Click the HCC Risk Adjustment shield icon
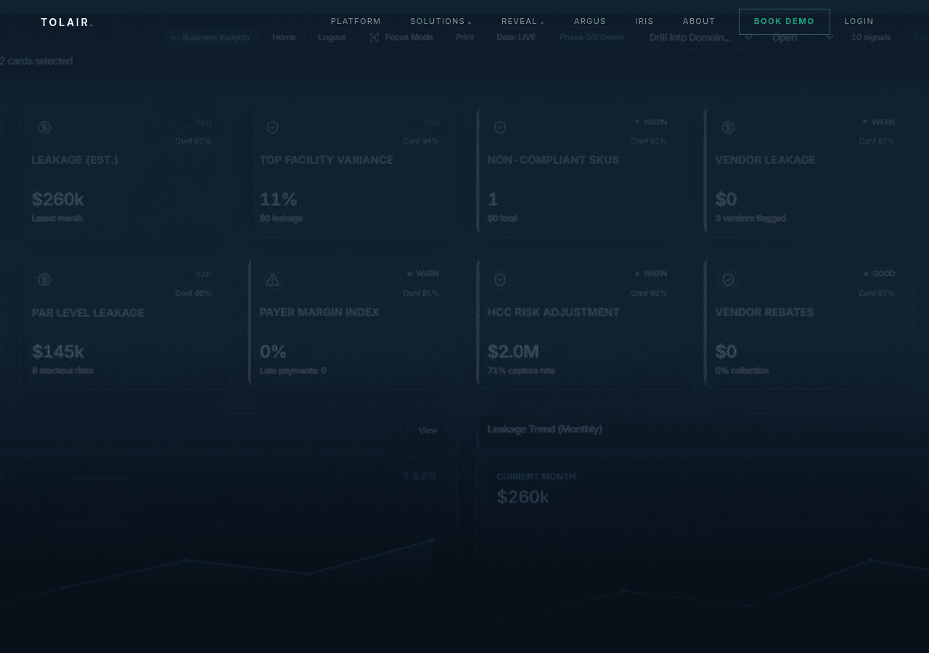Screen dimensions: 929x653 pos(500,279)
